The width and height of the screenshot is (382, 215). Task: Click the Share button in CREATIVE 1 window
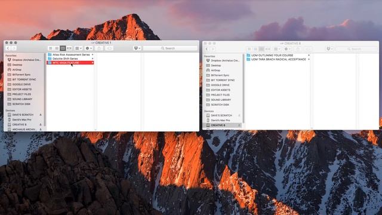coord(99,48)
